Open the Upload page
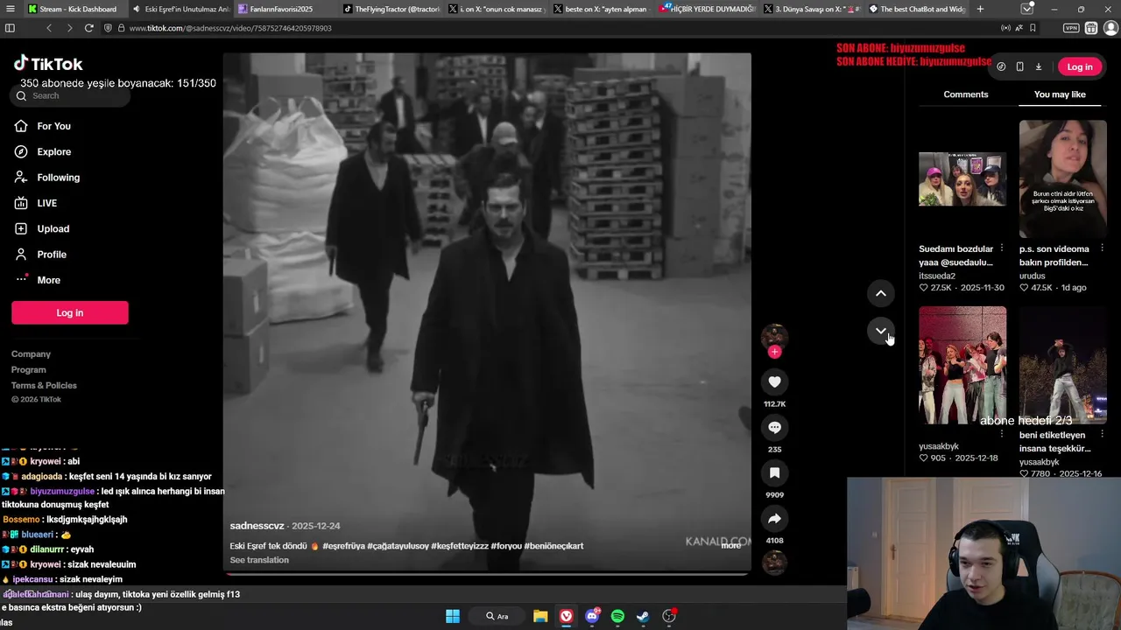 point(53,228)
